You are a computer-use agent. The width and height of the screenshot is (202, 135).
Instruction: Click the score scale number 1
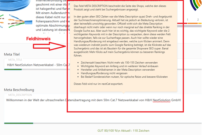pos(188,20)
